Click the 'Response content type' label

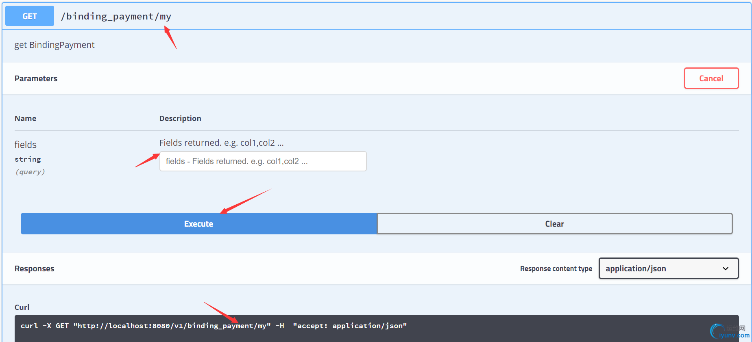click(x=556, y=268)
